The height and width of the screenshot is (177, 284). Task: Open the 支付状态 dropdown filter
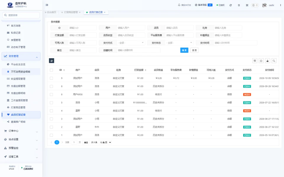coord(179,43)
